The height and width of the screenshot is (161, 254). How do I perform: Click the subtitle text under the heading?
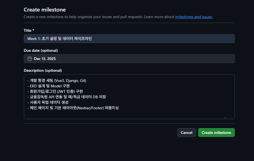99,17
